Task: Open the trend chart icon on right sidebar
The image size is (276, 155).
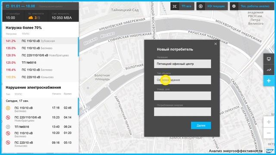Action: (x=269, y=70)
